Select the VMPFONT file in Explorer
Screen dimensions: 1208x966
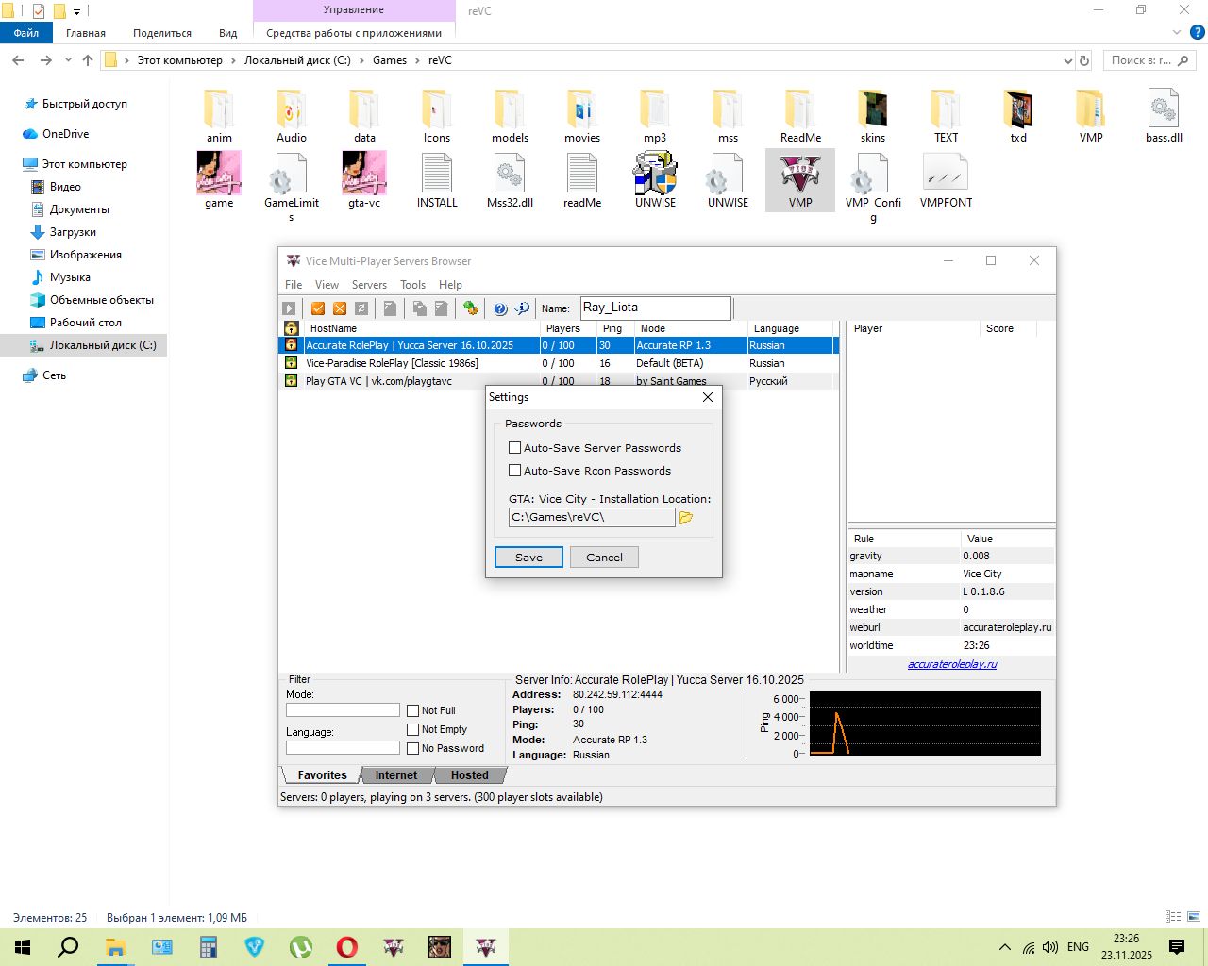click(946, 180)
